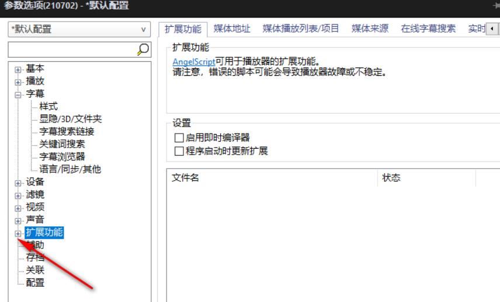Open 关键词搜索 settings
Screen dimensions: 500x302
point(62,144)
